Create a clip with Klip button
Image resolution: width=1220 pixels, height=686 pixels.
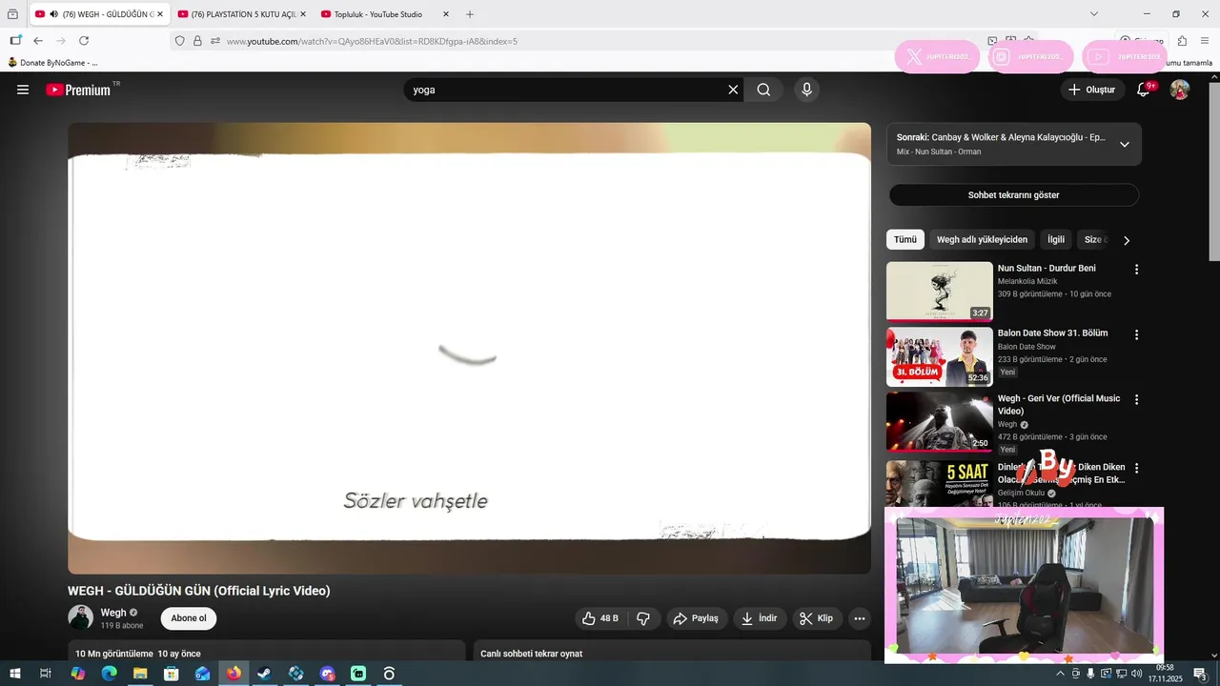[x=817, y=618]
